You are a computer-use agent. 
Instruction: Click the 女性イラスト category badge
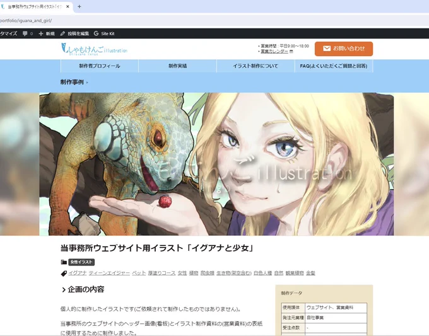tap(81, 262)
